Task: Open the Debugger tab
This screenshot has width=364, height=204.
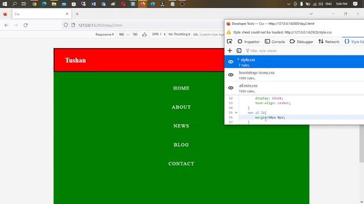Action: 301,41
